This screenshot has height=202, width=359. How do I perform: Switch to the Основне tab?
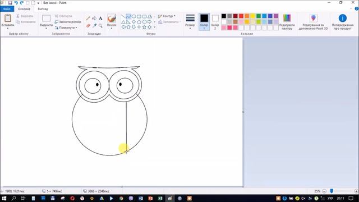pyautogui.click(x=24, y=9)
